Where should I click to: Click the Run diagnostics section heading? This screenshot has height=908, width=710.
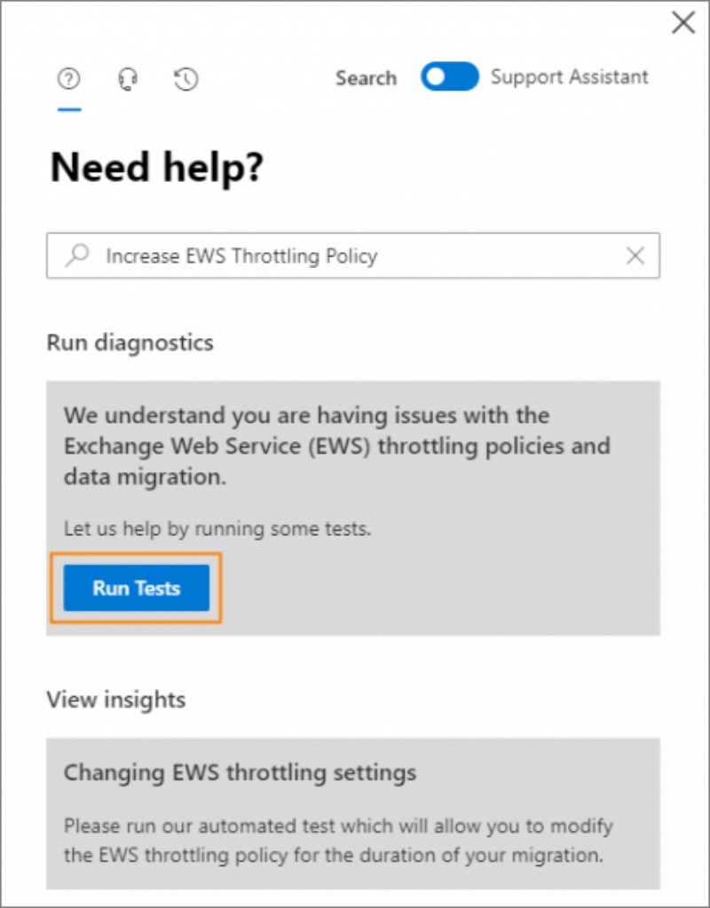(x=130, y=343)
